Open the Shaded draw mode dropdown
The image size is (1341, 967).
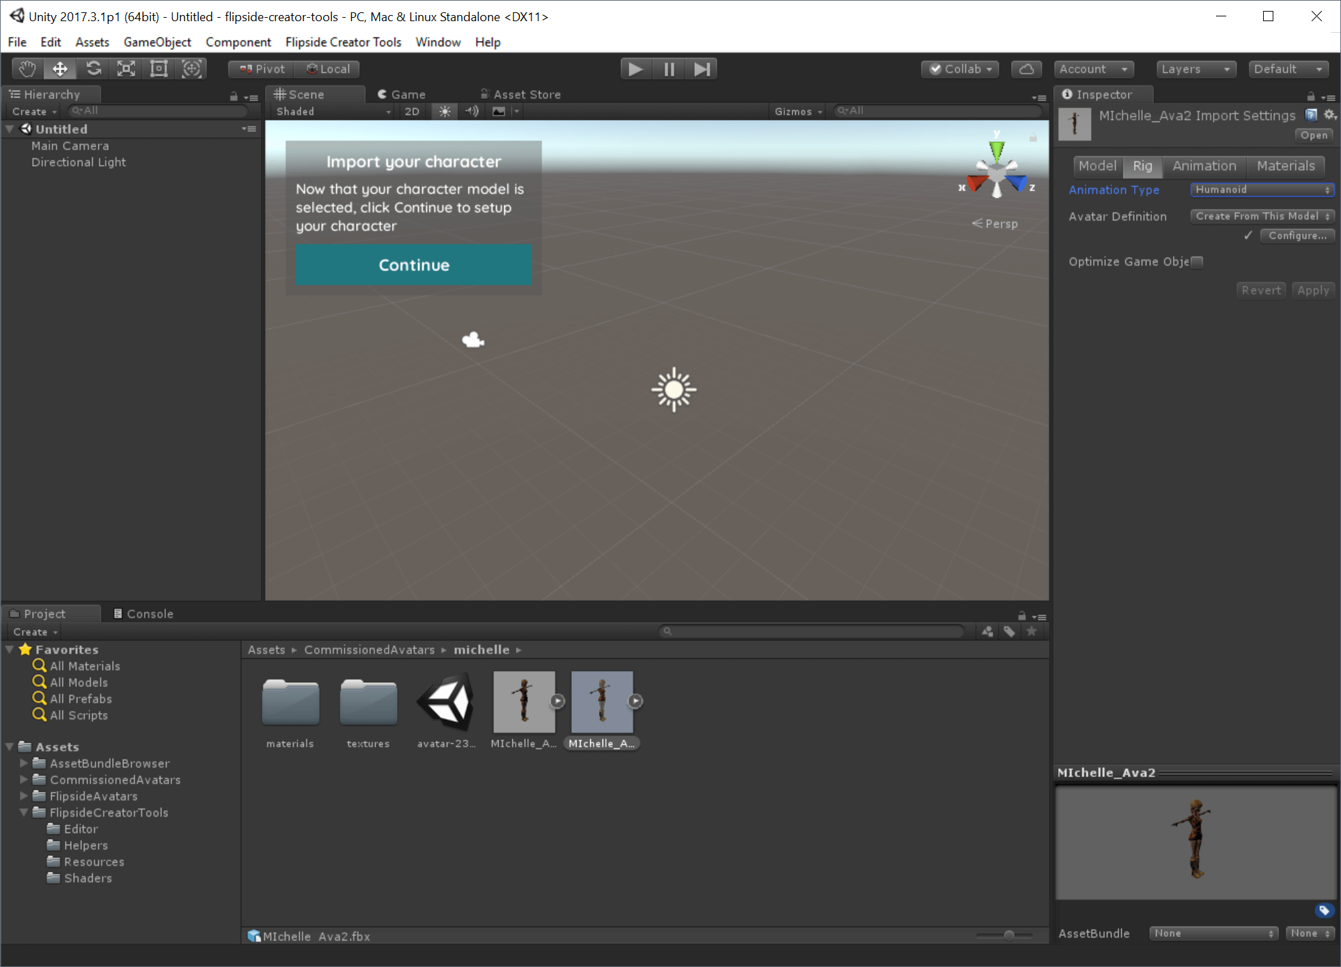333,111
